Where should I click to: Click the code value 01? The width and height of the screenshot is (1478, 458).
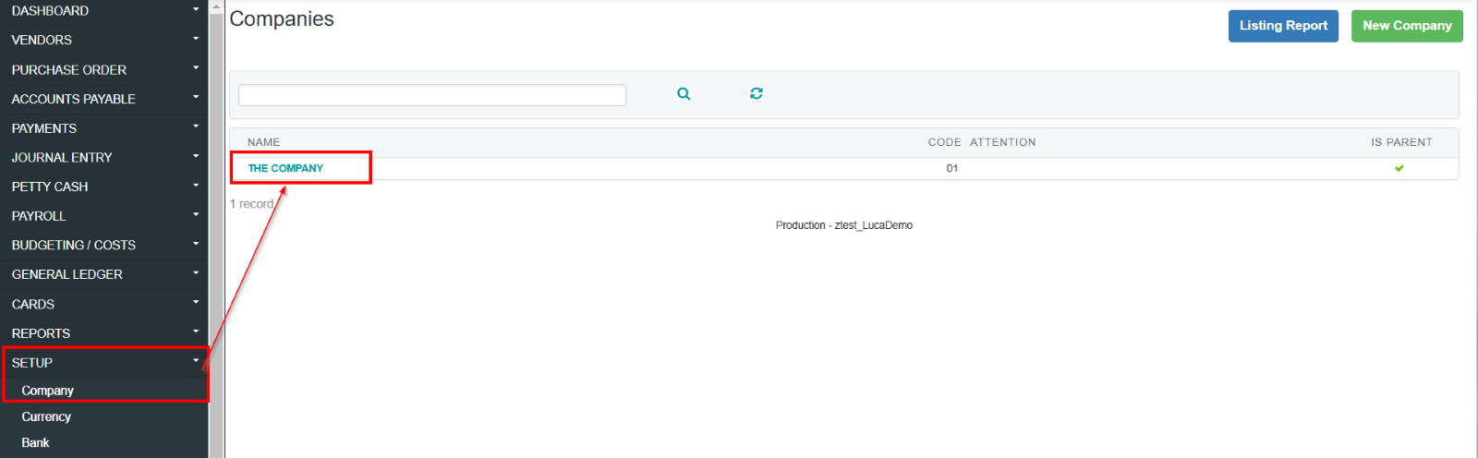coord(952,168)
